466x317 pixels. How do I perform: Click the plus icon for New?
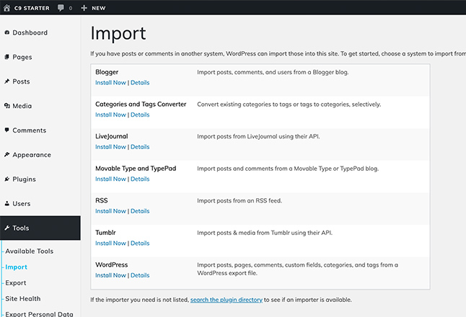pos(84,8)
